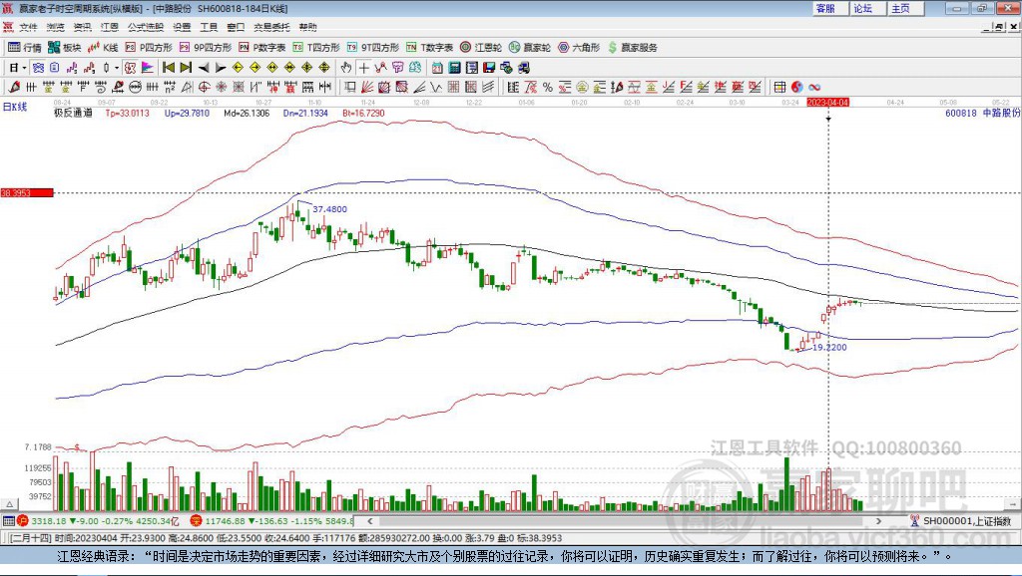This screenshot has height=576, width=1022.
Task: Open the T数字表 tool
Action: pyautogui.click(x=429, y=48)
